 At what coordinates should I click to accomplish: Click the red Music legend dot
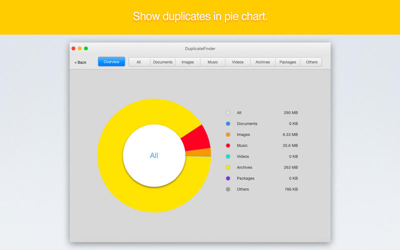(228, 145)
